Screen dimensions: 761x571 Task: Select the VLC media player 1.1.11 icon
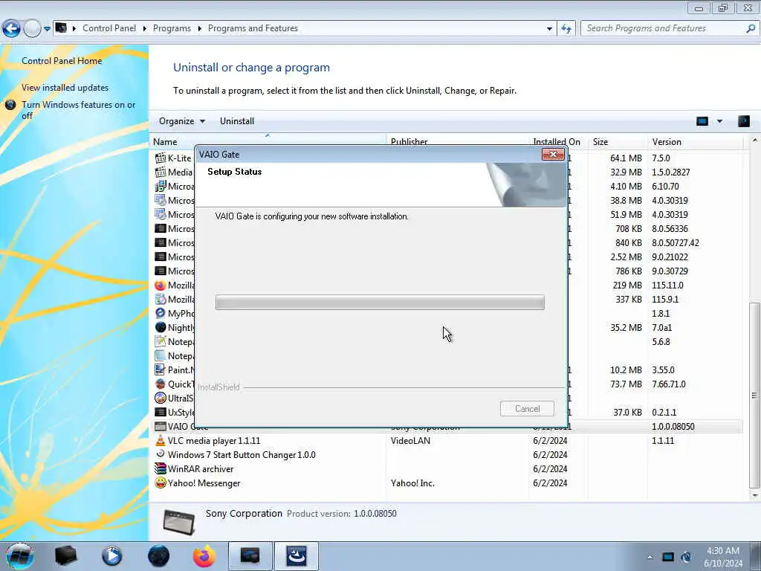[x=161, y=440]
